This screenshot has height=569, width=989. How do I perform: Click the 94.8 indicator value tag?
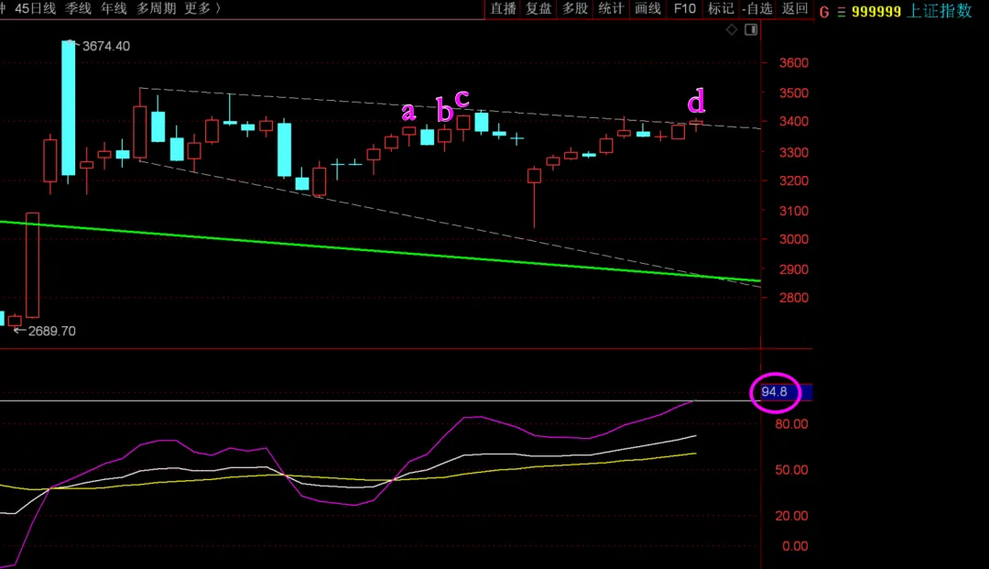point(774,392)
